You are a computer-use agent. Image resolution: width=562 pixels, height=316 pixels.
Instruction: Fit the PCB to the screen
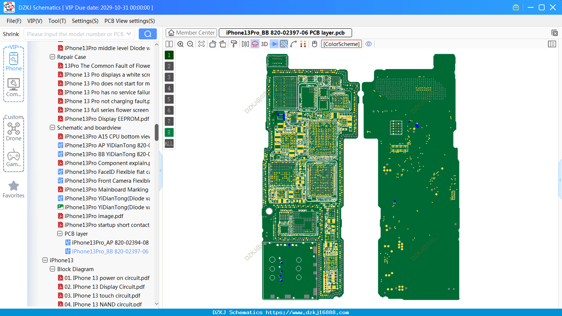tap(201, 44)
